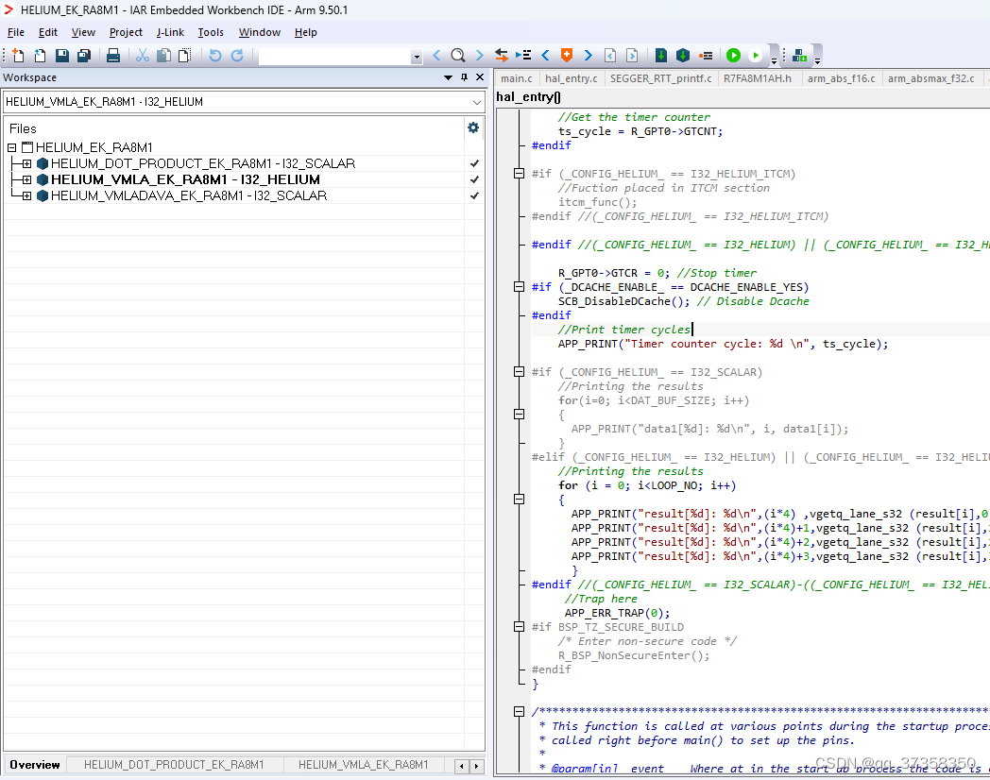Image resolution: width=990 pixels, height=780 pixels.
Task: Select the Overview workspace tab
Action: [x=35, y=765]
